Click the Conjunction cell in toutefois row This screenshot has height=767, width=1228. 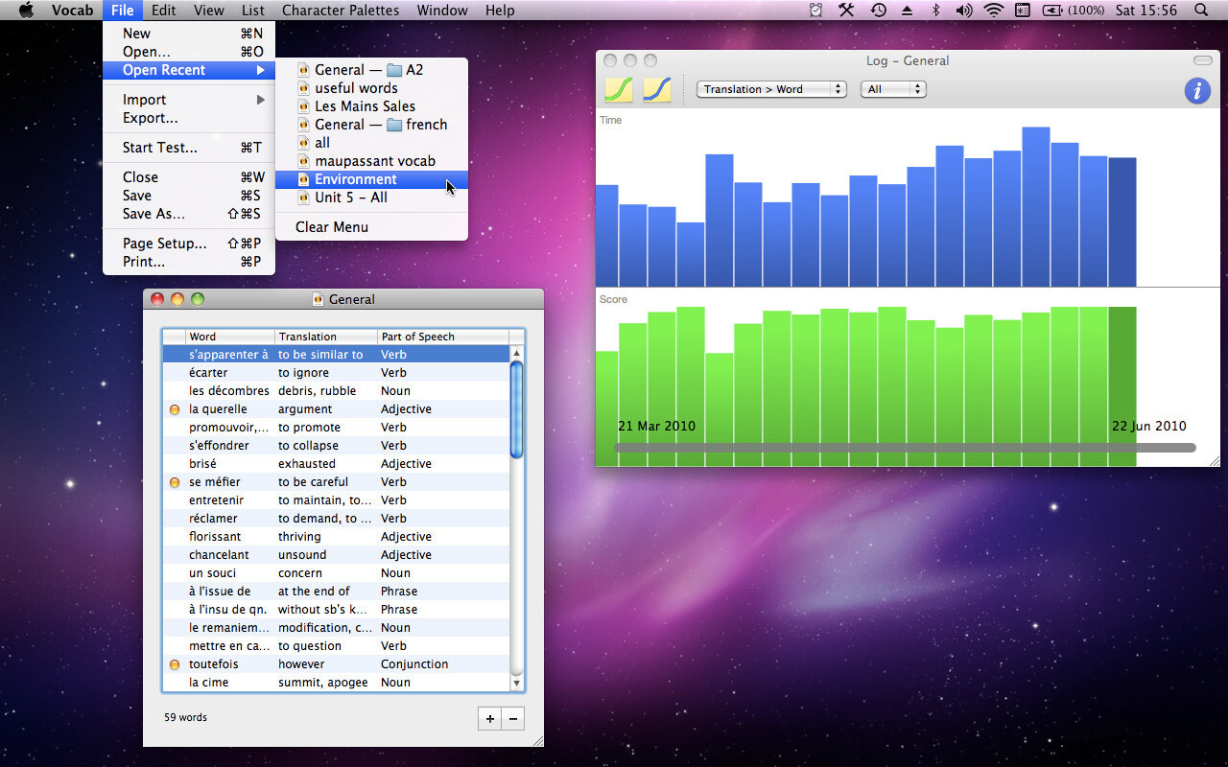pyautogui.click(x=414, y=664)
